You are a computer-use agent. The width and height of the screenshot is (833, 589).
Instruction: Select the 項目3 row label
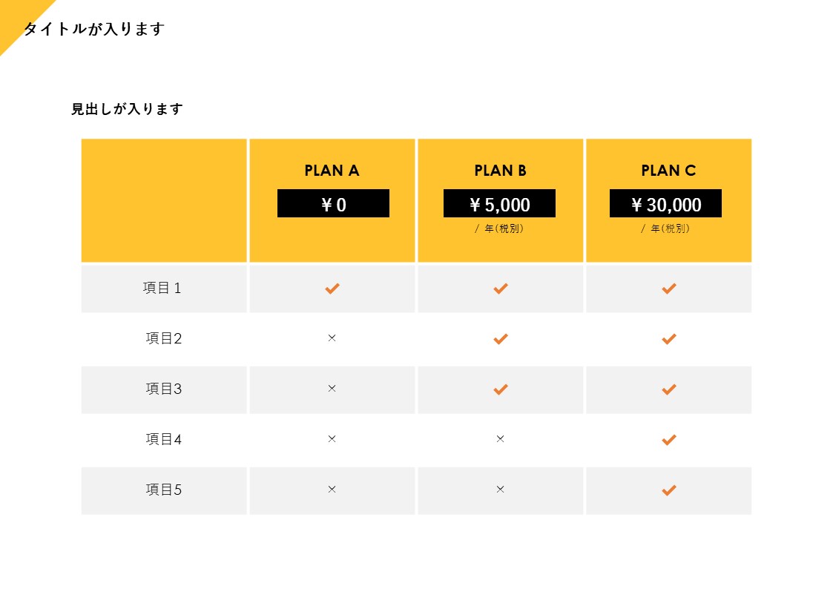pyautogui.click(x=164, y=389)
